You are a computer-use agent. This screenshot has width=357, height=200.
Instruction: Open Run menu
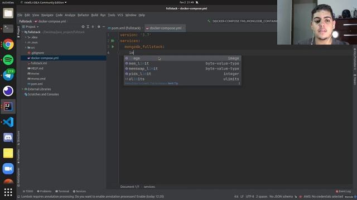[x=103, y=15]
